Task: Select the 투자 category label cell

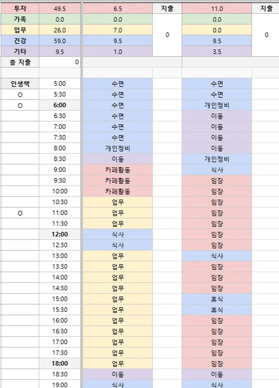Action: click(x=20, y=9)
